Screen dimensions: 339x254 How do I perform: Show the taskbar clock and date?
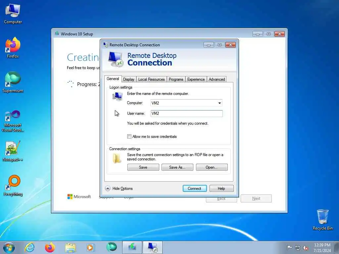tap(322, 248)
